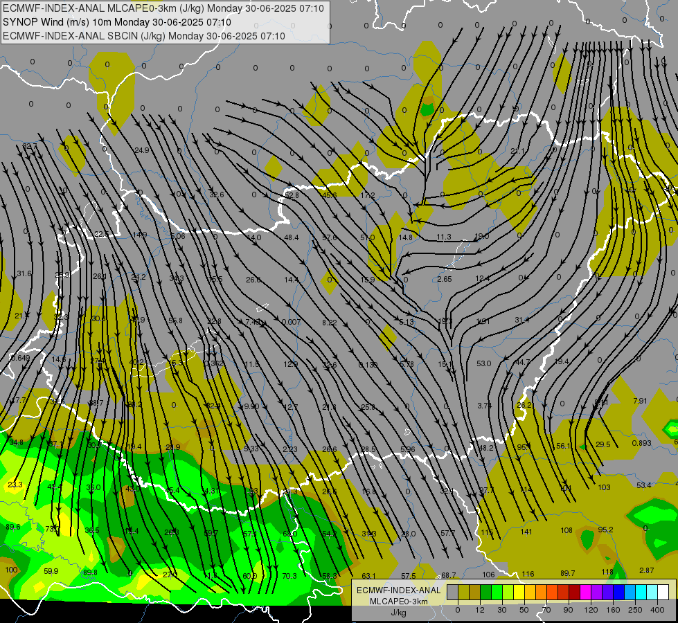This screenshot has height=623, width=678.
Task: Click the legend tick label '160'
Action: (x=613, y=610)
